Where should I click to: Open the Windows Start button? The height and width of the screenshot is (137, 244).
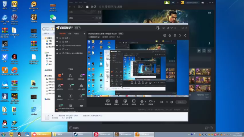point(3,134)
